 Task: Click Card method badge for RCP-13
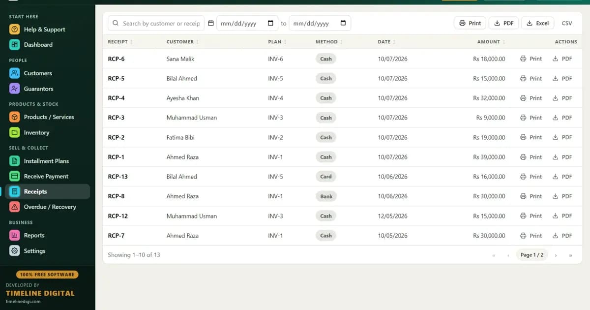coord(326,177)
